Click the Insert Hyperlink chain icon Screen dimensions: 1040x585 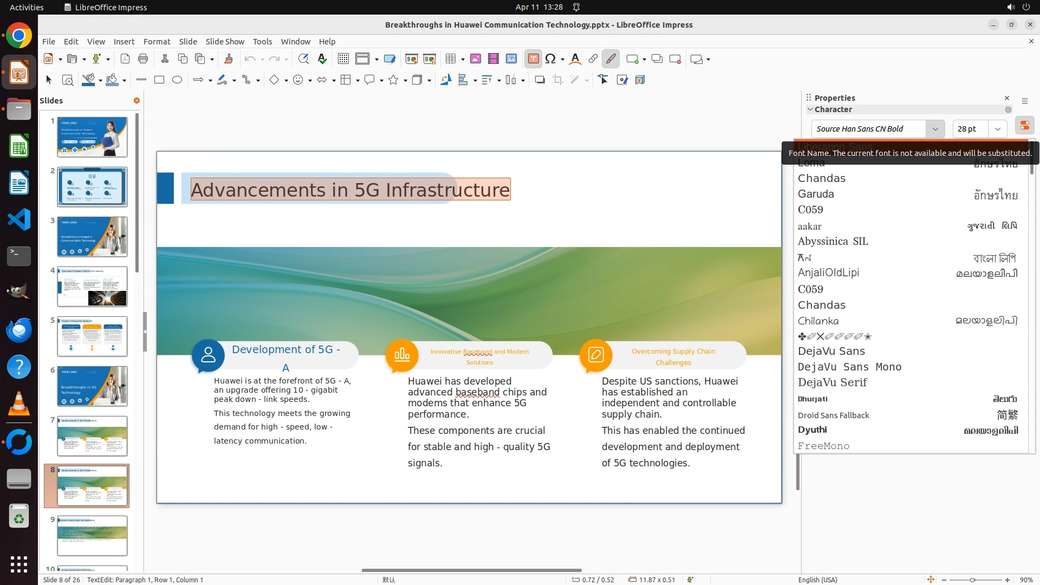pyautogui.click(x=593, y=59)
